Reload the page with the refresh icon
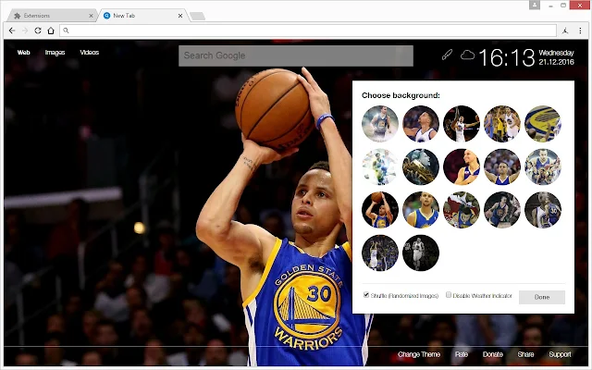 pyautogui.click(x=38, y=31)
